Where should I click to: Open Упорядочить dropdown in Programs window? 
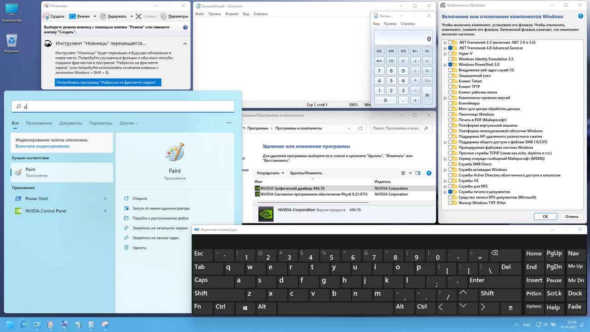click(x=270, y=173)
